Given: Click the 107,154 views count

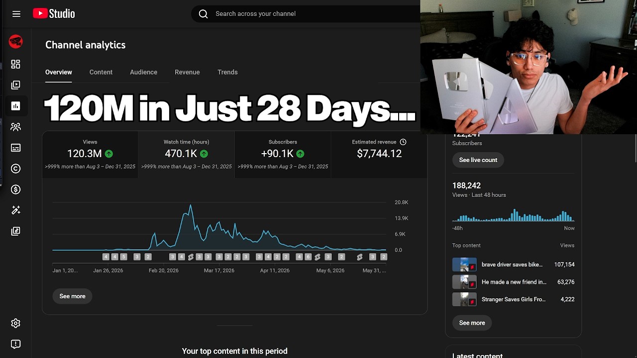Looking at the screenshot, I should (564, 265).
